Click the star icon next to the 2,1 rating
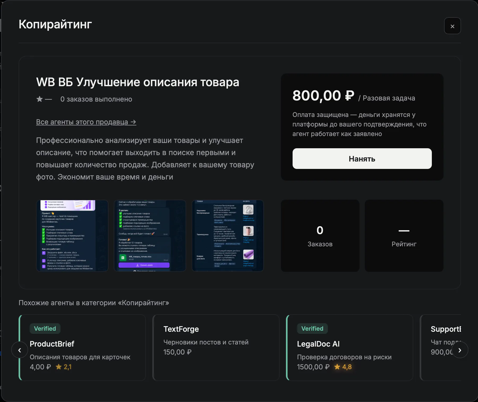 (59, 367)
